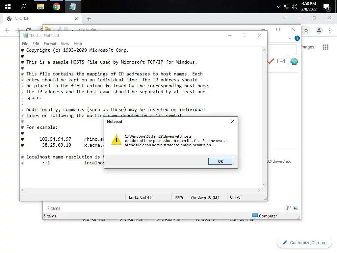
Task: Click the Images link in Chrome
Action: pyautogui.click(x=307, y=47)
